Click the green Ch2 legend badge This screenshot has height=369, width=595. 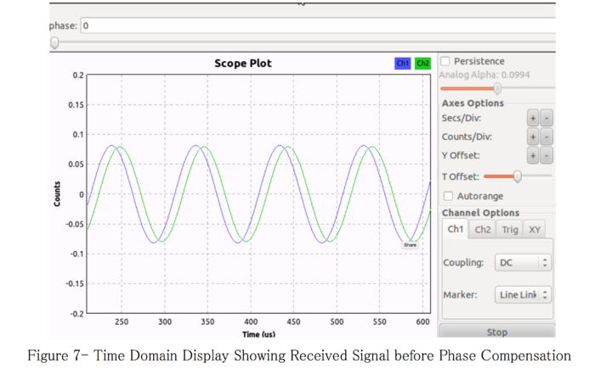tap(422, 64)
